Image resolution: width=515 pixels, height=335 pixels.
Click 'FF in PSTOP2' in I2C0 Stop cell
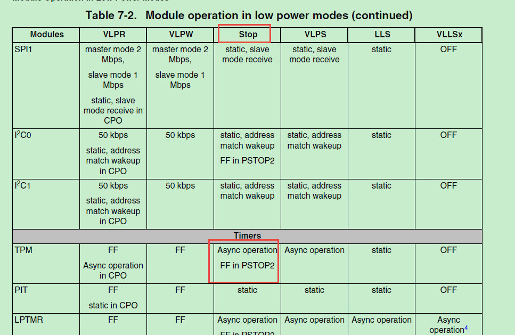(247, 161)
